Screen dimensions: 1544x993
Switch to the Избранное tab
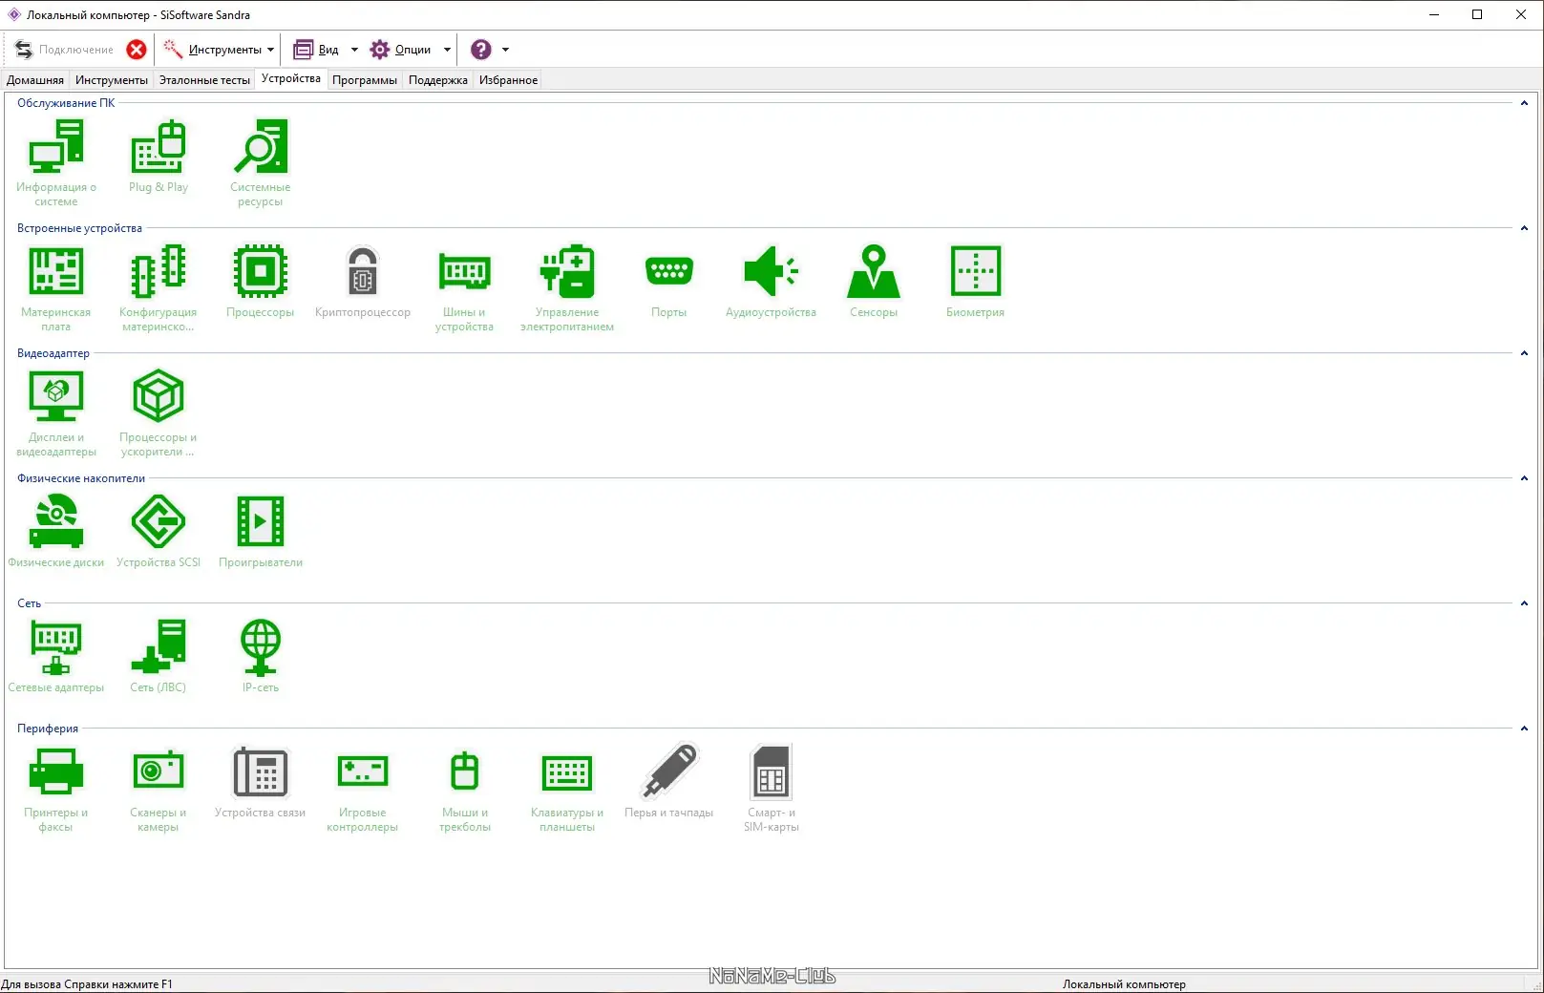(509, 80)
